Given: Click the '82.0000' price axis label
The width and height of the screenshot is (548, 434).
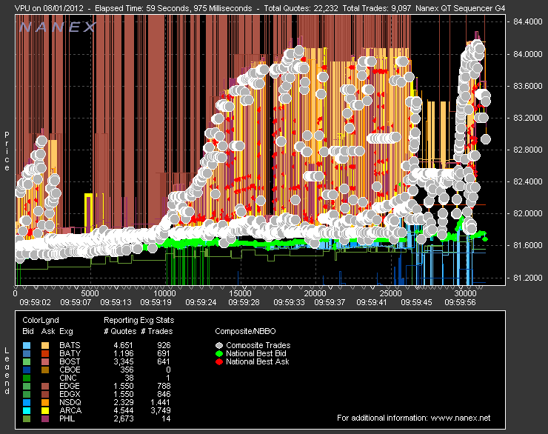Looking at the screenshot, I should point(528,213).
